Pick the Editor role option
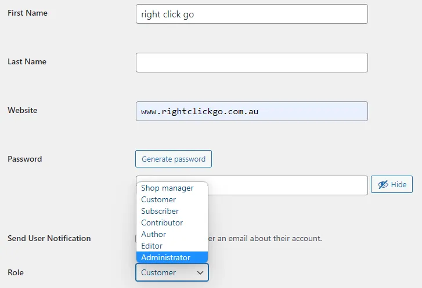This screenshot has width=422, height=288. pyautogui.click(x=152, y=246)
